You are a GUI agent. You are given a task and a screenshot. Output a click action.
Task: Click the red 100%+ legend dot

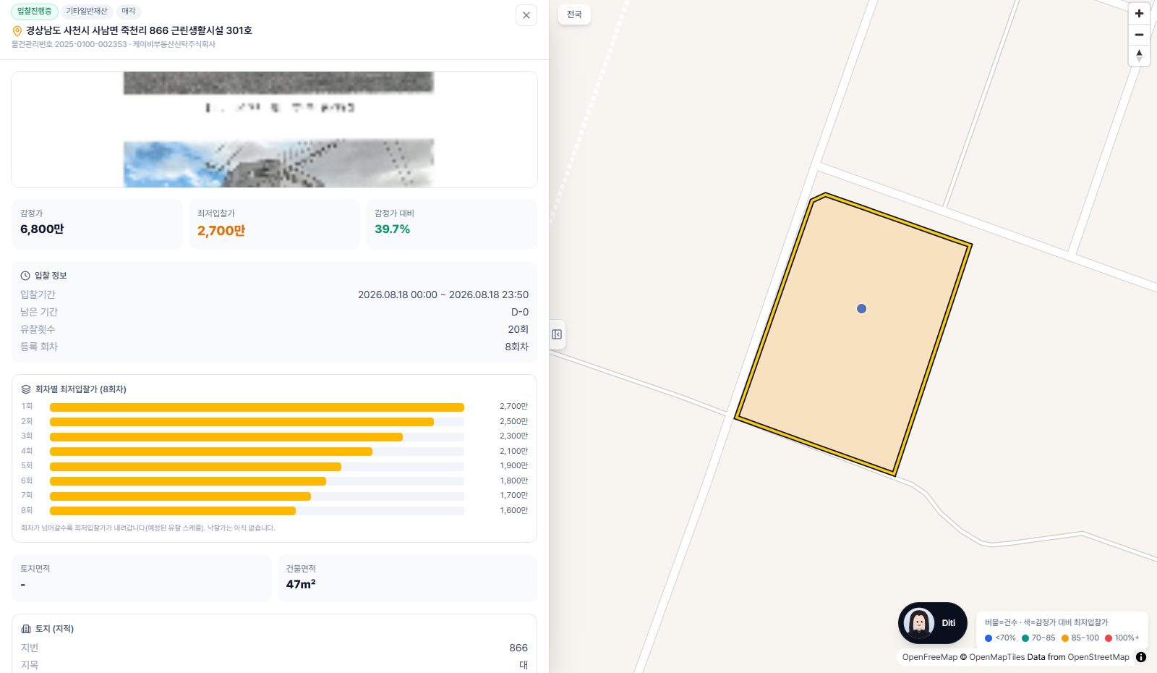1108,638
